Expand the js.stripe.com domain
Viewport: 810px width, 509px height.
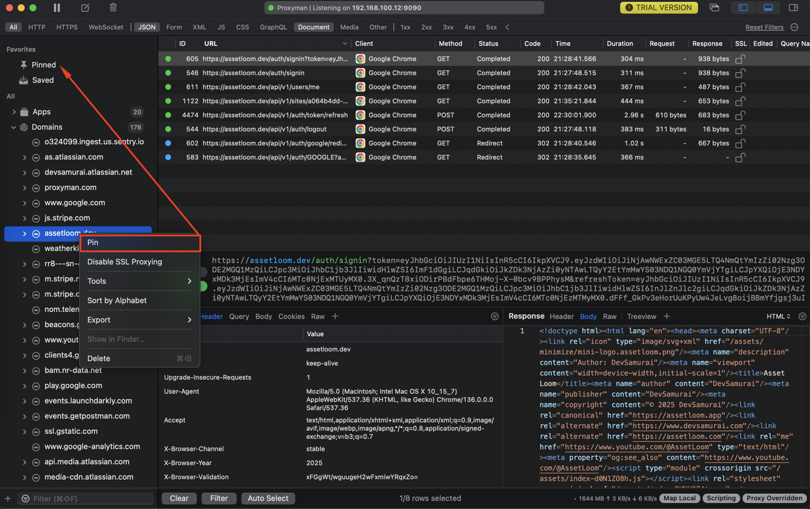tap(25, 218)
